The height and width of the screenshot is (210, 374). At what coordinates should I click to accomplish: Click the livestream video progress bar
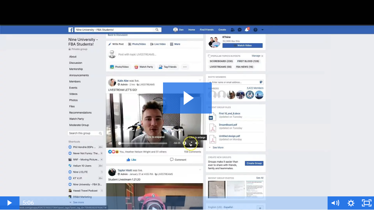click(144, 143)
